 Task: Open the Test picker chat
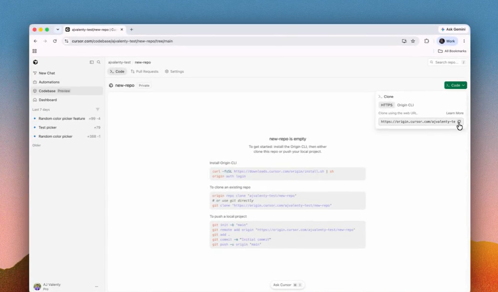point(67,127)
